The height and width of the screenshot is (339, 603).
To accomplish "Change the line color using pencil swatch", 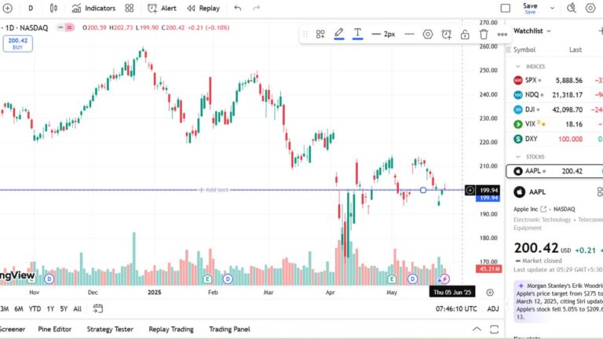I will pos(339,35).
